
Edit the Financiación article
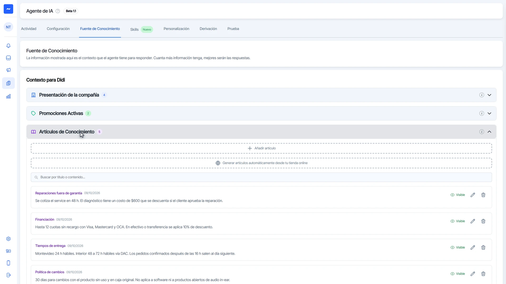point(473,221)
